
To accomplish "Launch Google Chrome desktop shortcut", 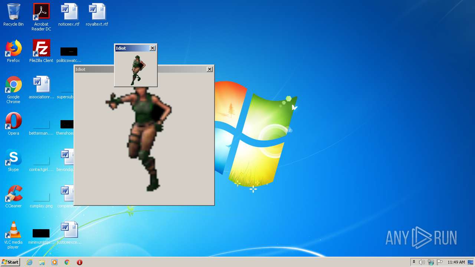I will coord(13,90).
